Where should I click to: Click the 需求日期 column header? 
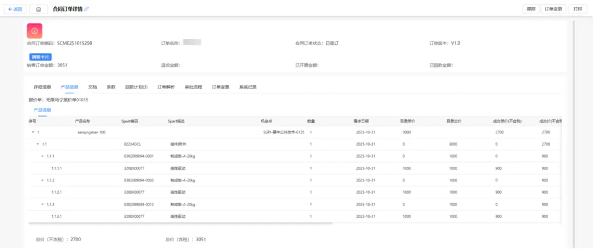(361, 121)
